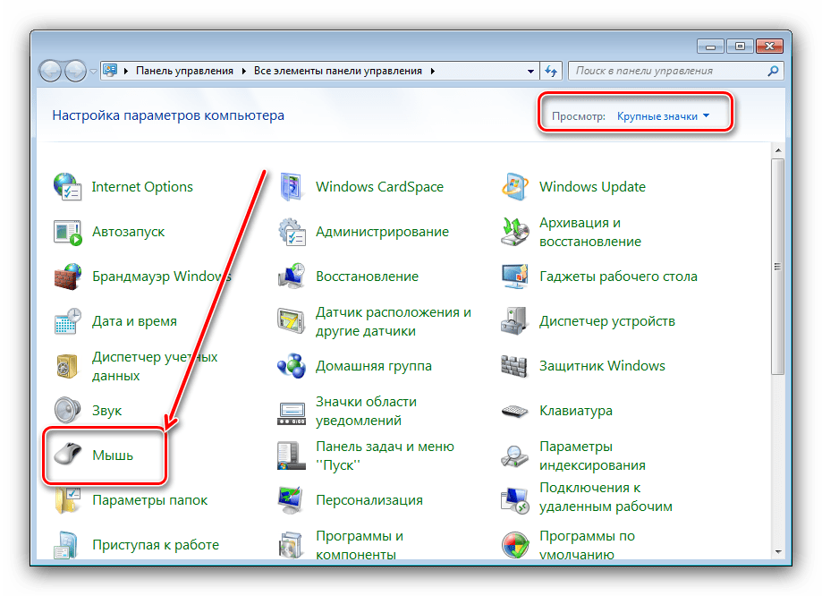
Task: Open the Домашняя группа link
Action: click(x=373, y=366)
